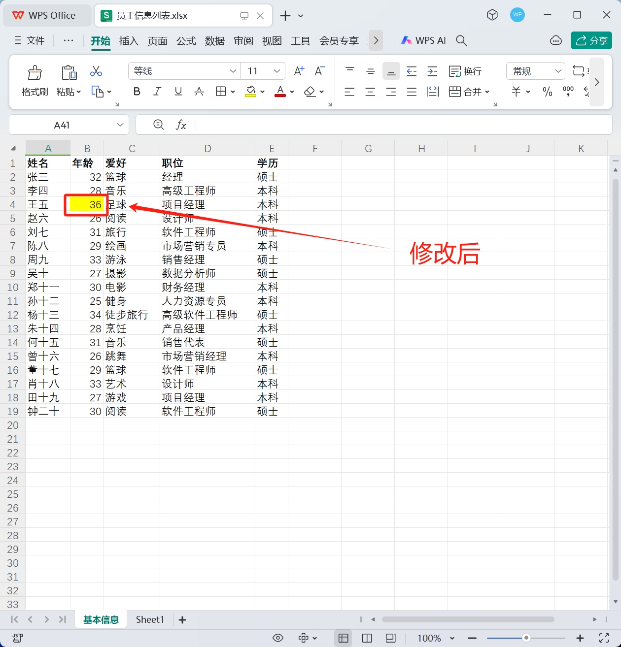Apply bold formatting
This screenshot has height=647, width=621.
coord(137,92)
